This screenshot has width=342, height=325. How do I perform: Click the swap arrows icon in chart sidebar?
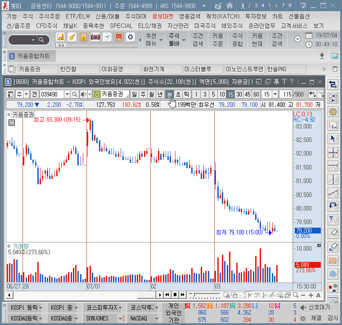point(333,85)
